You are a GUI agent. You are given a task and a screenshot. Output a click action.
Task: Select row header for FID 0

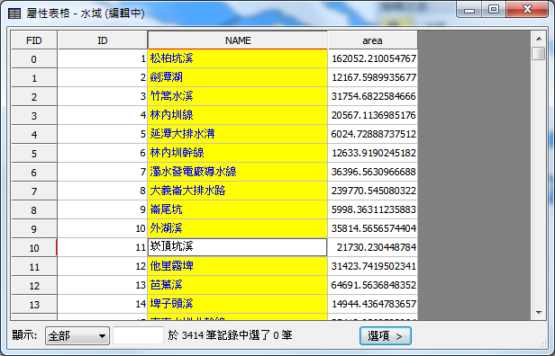34,59
